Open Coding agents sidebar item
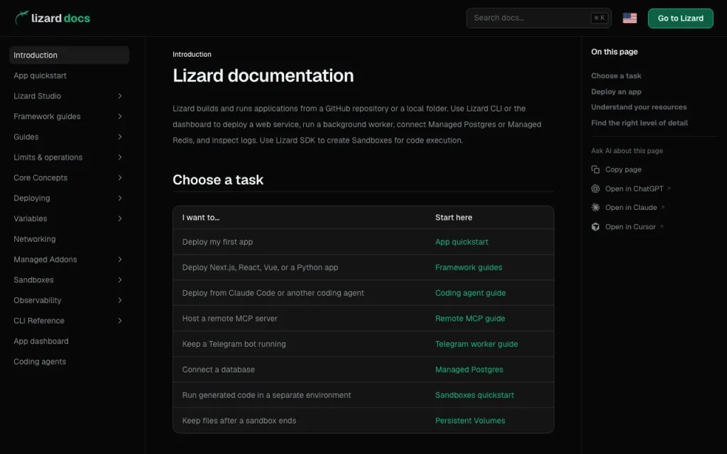The height and width of the screenshot is (454, 727). pos(40,361)
